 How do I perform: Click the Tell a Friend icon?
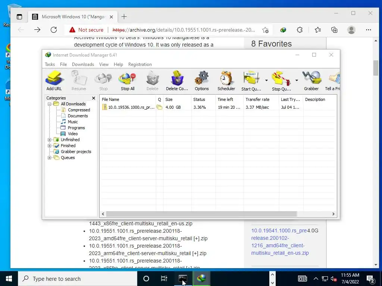pos(333,81)
